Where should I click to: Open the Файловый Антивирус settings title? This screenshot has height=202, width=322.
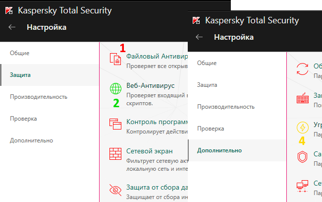tap(157, 56)
